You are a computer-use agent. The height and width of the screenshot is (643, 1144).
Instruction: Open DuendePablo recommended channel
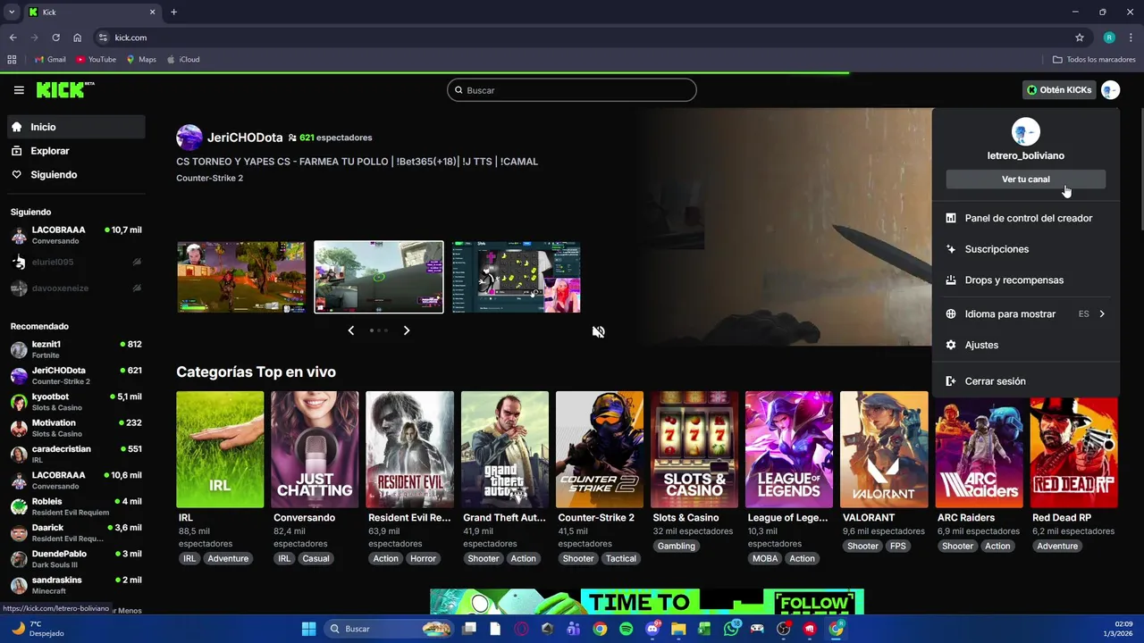(x=76, y=559)
